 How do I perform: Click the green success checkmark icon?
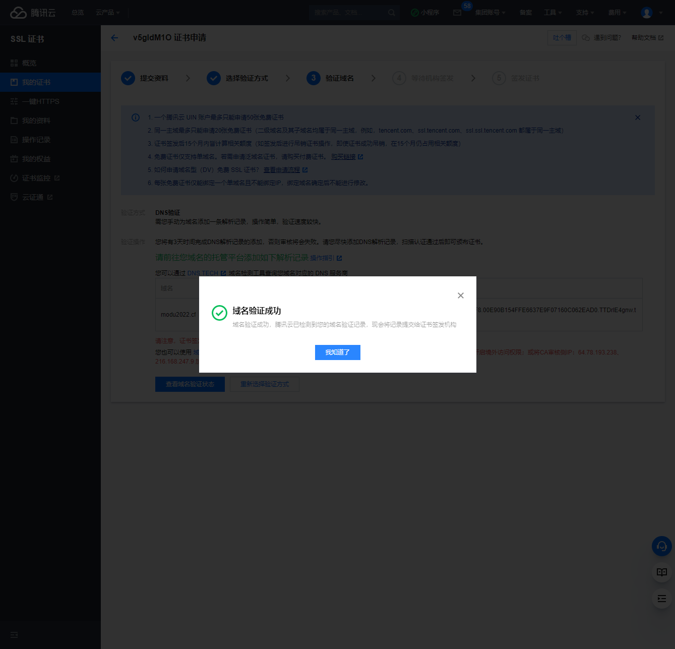tap(219, 313)
